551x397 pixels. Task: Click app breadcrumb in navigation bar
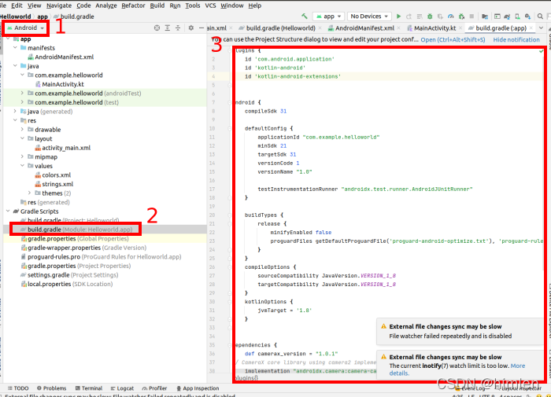click(x=43, y=17)
